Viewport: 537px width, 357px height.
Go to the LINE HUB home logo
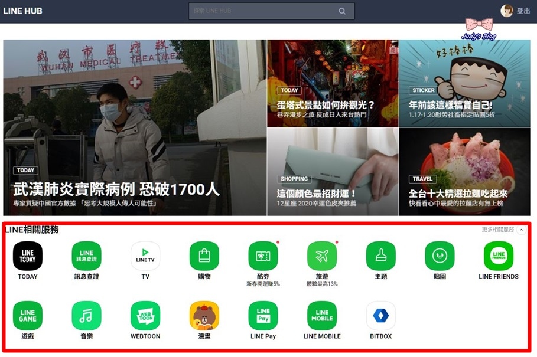pos(22,11)
